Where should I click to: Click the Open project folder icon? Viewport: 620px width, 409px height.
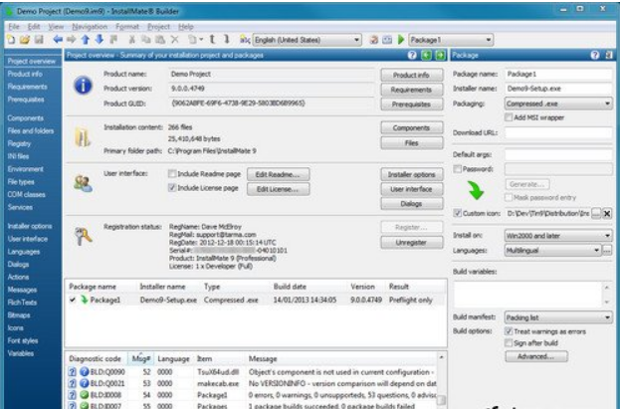25,40
